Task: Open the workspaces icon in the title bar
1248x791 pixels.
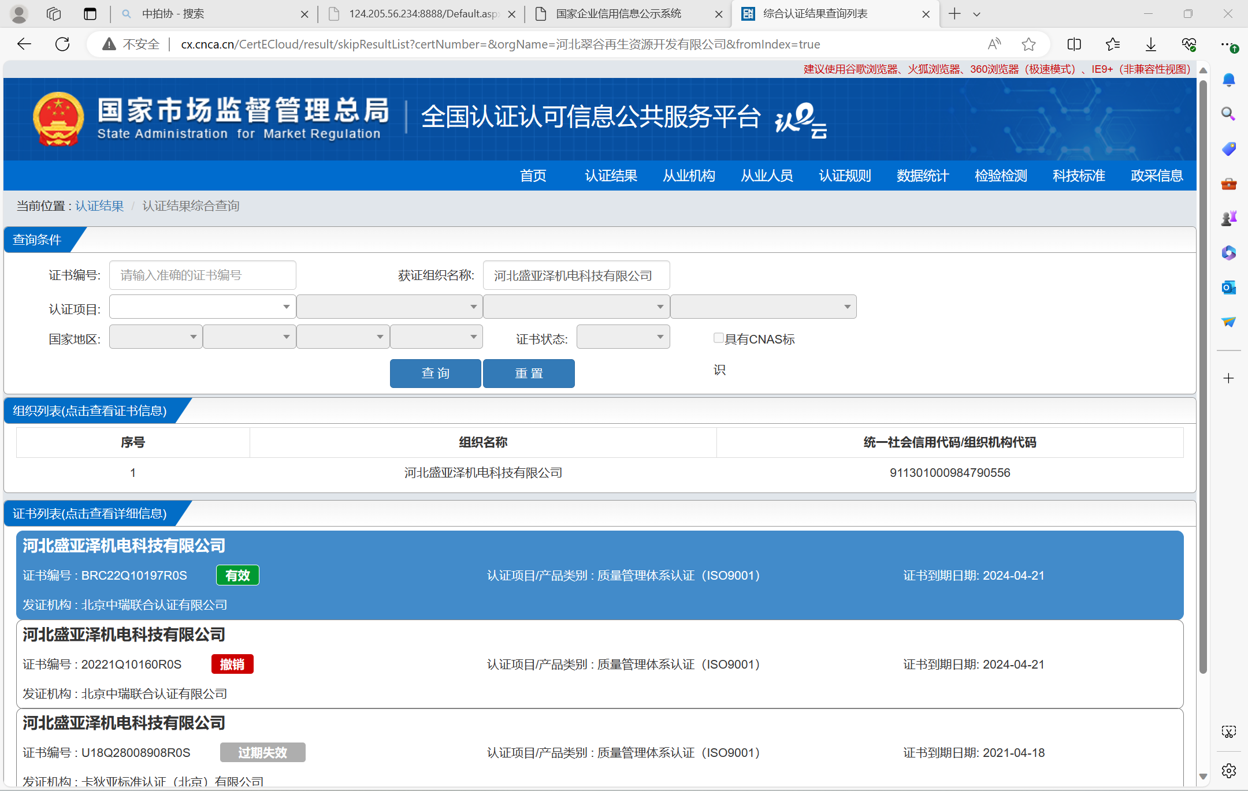Action: (x=54, y=14)
